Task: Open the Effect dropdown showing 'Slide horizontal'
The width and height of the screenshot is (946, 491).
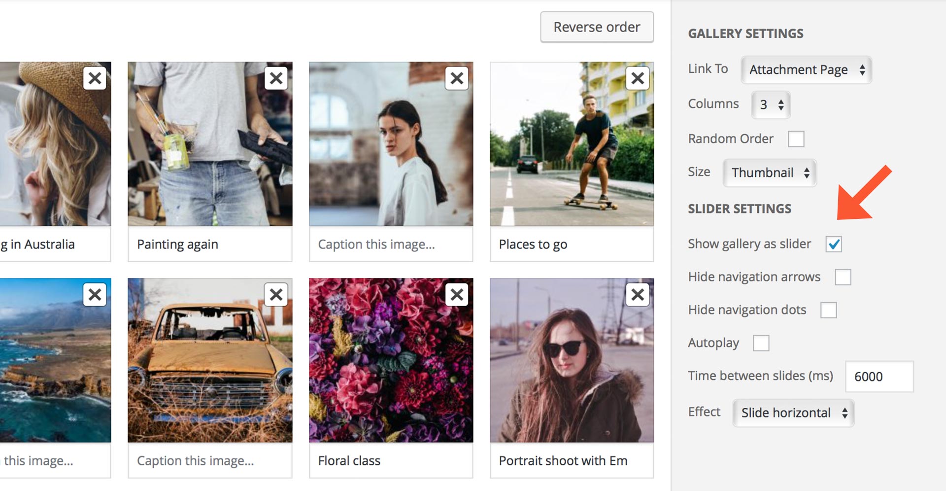Action: point(793,413)
